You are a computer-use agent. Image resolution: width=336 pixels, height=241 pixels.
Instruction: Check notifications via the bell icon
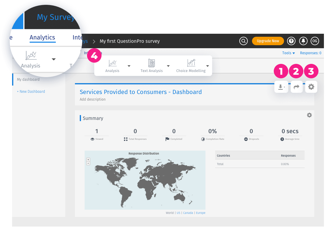303,41
